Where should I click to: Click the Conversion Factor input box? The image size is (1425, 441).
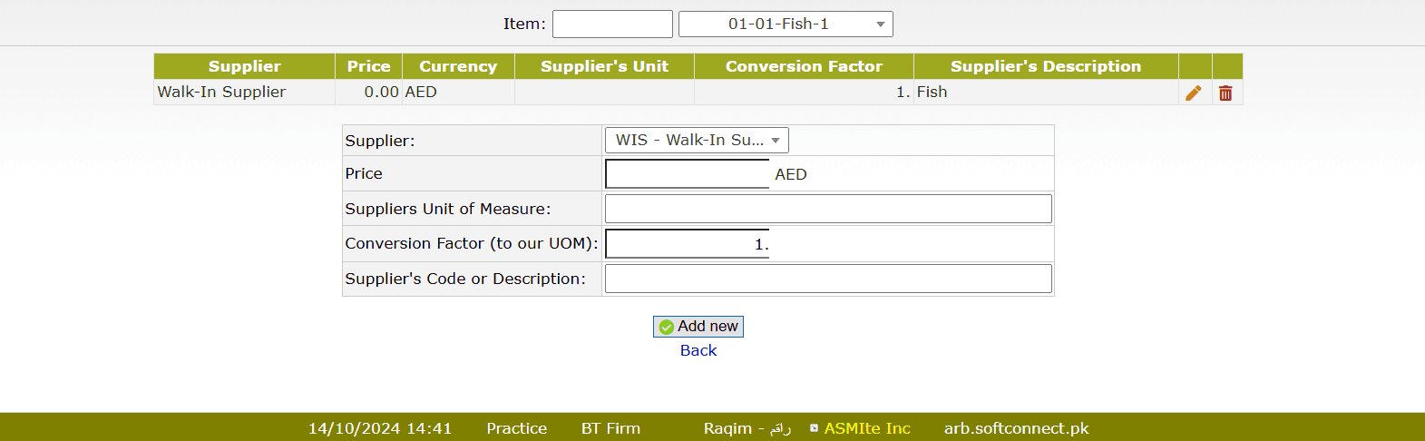pyautogui.click(x=687, y=244)
